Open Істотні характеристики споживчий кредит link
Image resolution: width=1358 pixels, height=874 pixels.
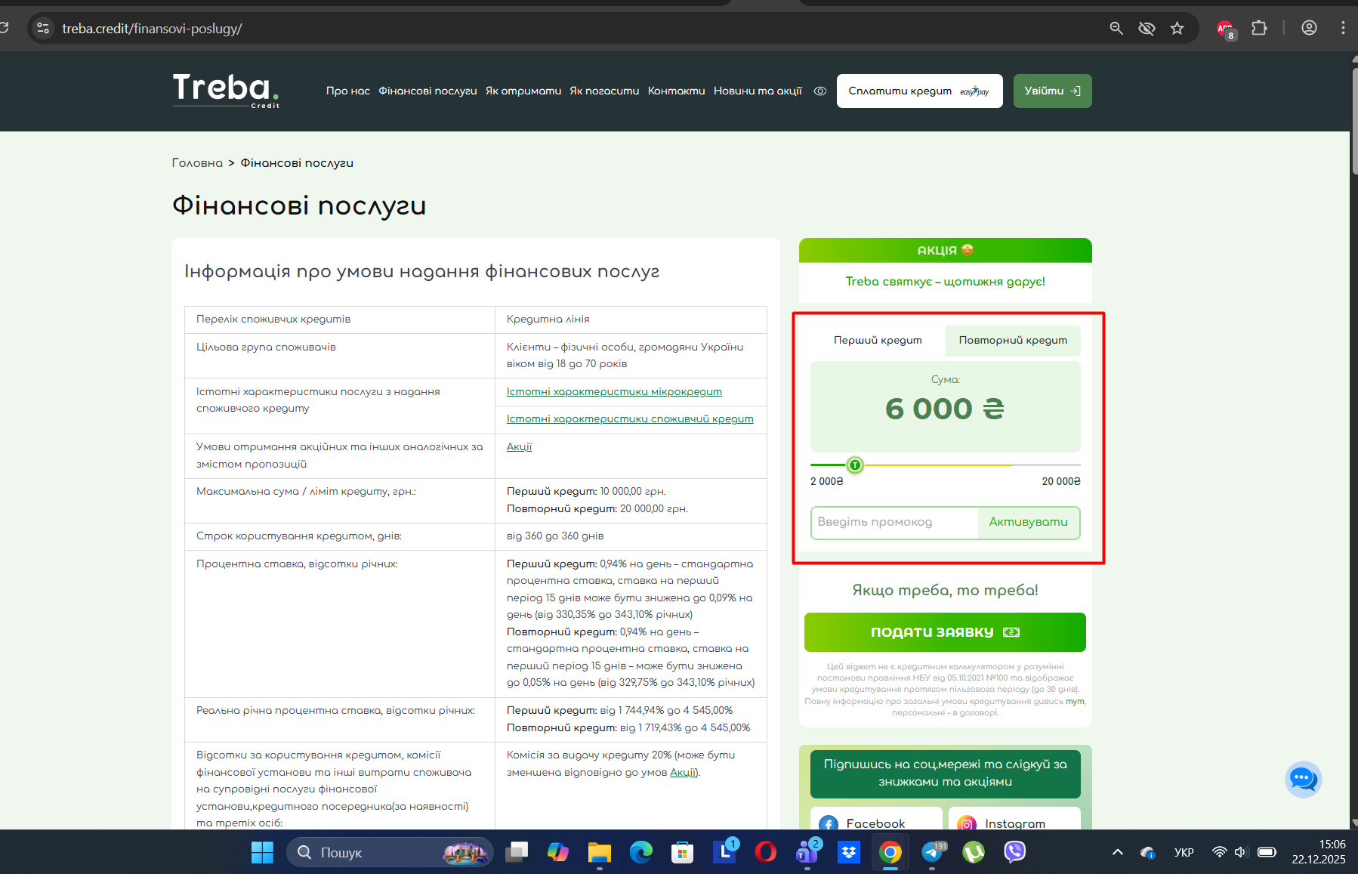(x=630, y=418)
